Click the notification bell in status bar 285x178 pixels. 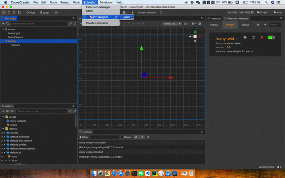pos(278,167)
